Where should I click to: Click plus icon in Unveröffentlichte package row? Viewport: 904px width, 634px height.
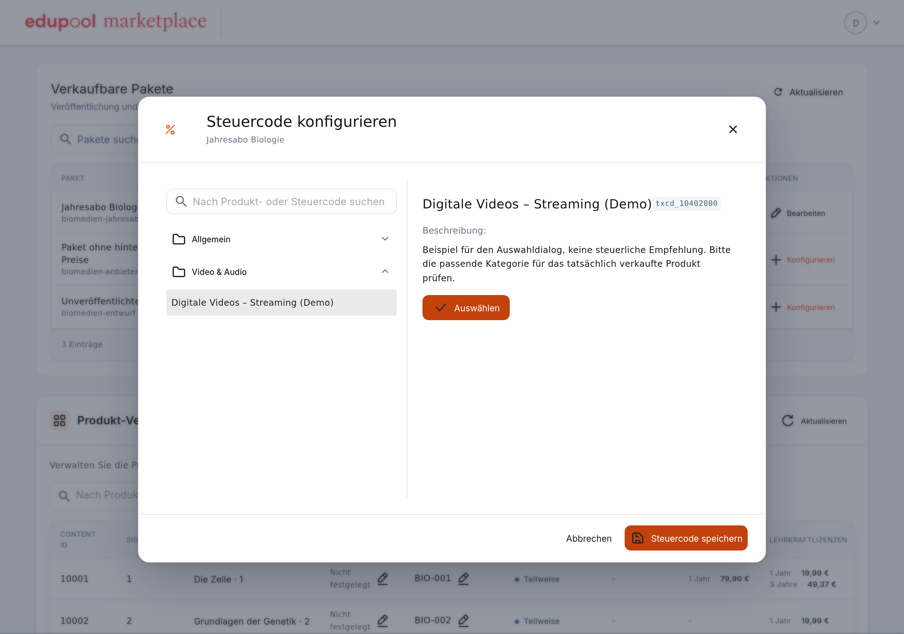click(776, 307)
